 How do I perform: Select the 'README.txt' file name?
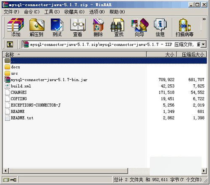22,118
